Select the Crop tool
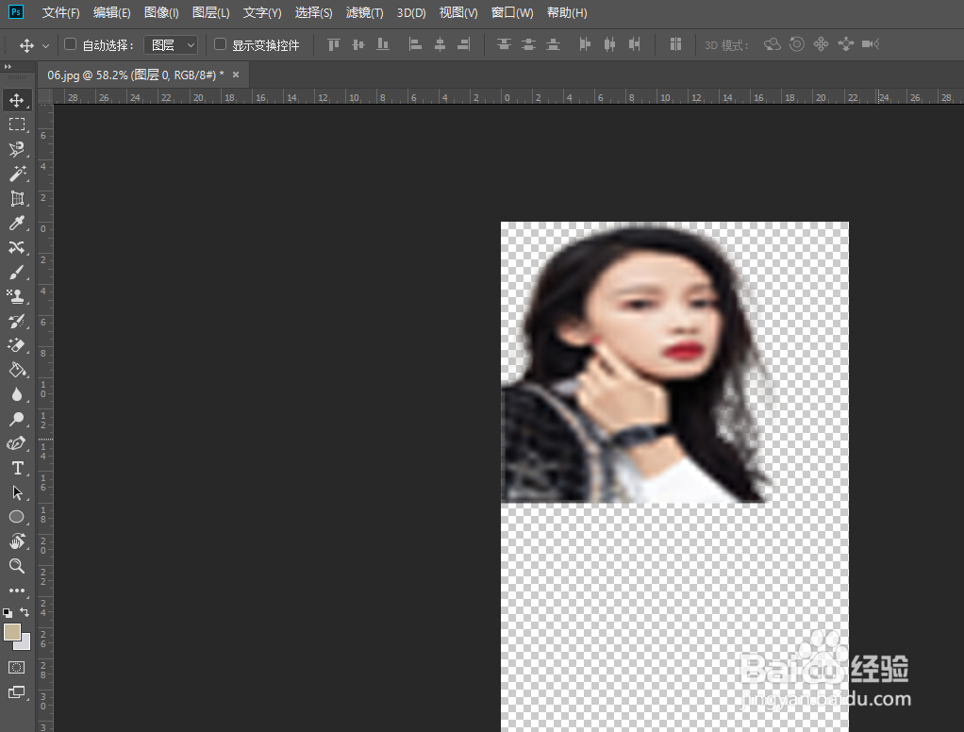The height and width of the screenshot is (732, 964). point(17,198)
